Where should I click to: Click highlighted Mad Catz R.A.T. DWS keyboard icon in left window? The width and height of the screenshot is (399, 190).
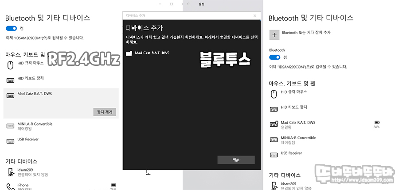click(x=10, y=95)
